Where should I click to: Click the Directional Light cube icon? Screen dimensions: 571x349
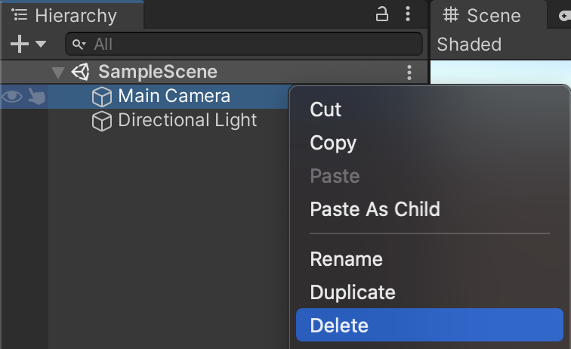point(101,121)
